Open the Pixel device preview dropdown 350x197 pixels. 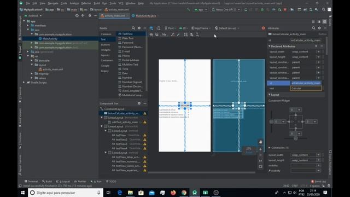[170, 28]
